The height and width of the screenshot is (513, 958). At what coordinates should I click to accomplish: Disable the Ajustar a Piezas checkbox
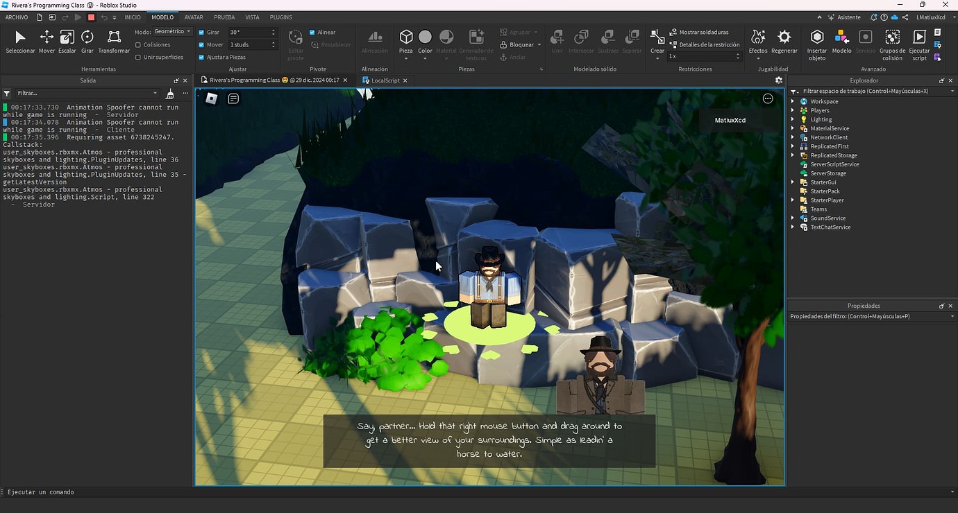click(x=201, y=57)
